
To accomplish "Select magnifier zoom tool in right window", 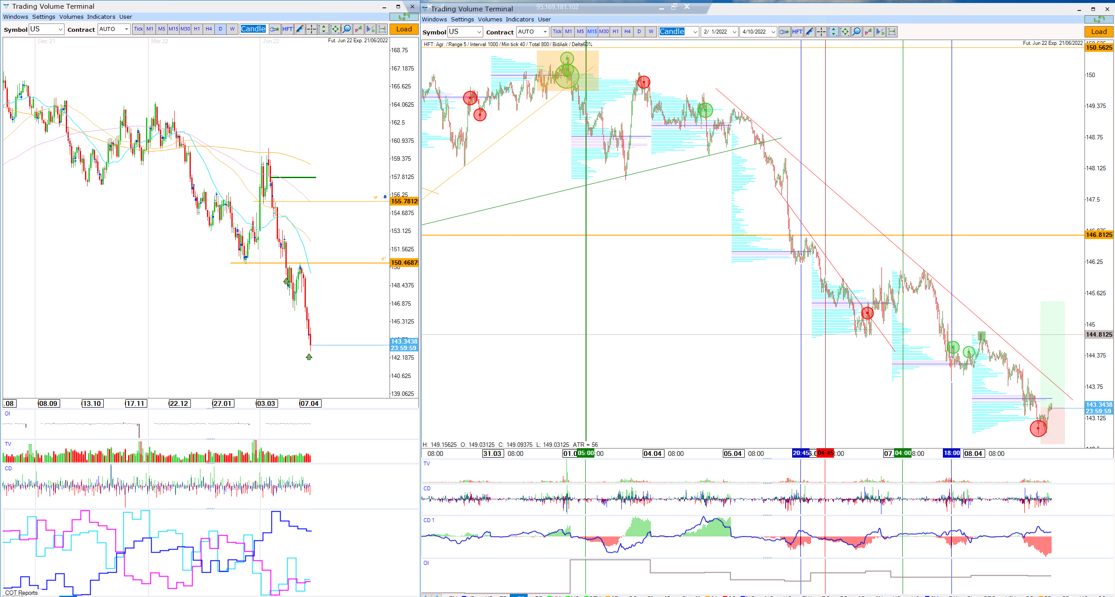I will pyautogui.click(x=857, y=32).
